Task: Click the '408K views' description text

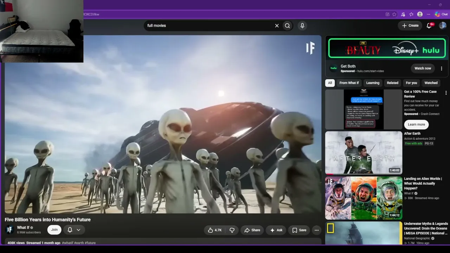Action: coord(16,243)
